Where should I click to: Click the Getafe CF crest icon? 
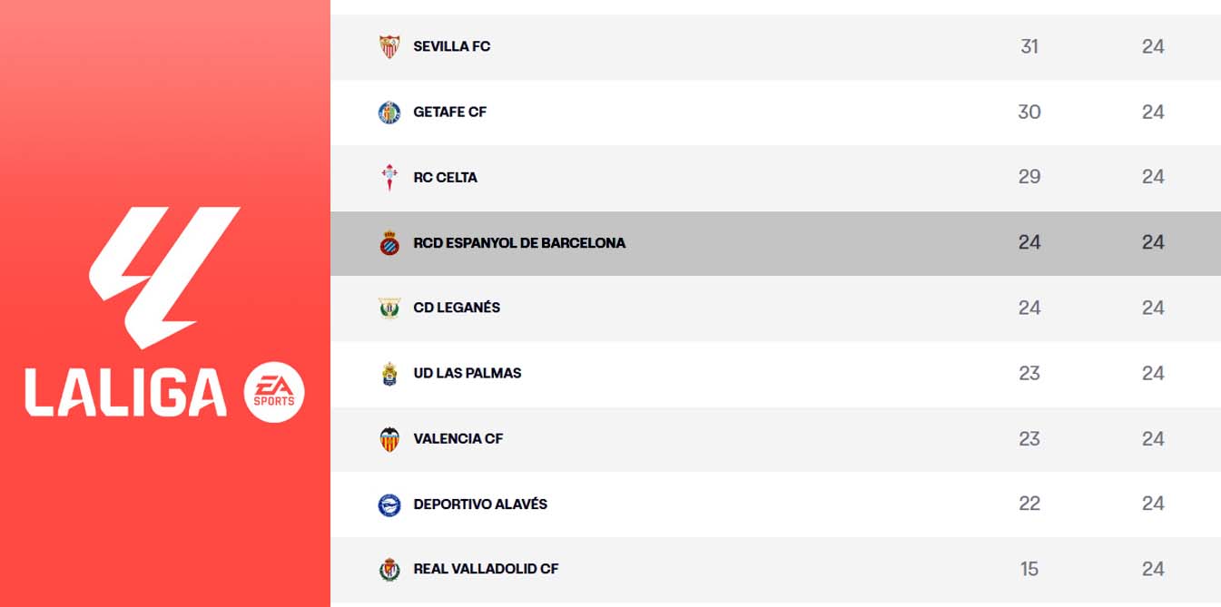(389, 113)
